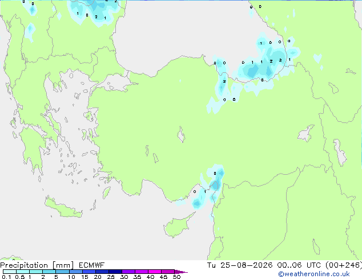The width and height of the screenshot is (362, 279).
Task: Click the island of Crete on the map
Action: [x=63, y=208]
